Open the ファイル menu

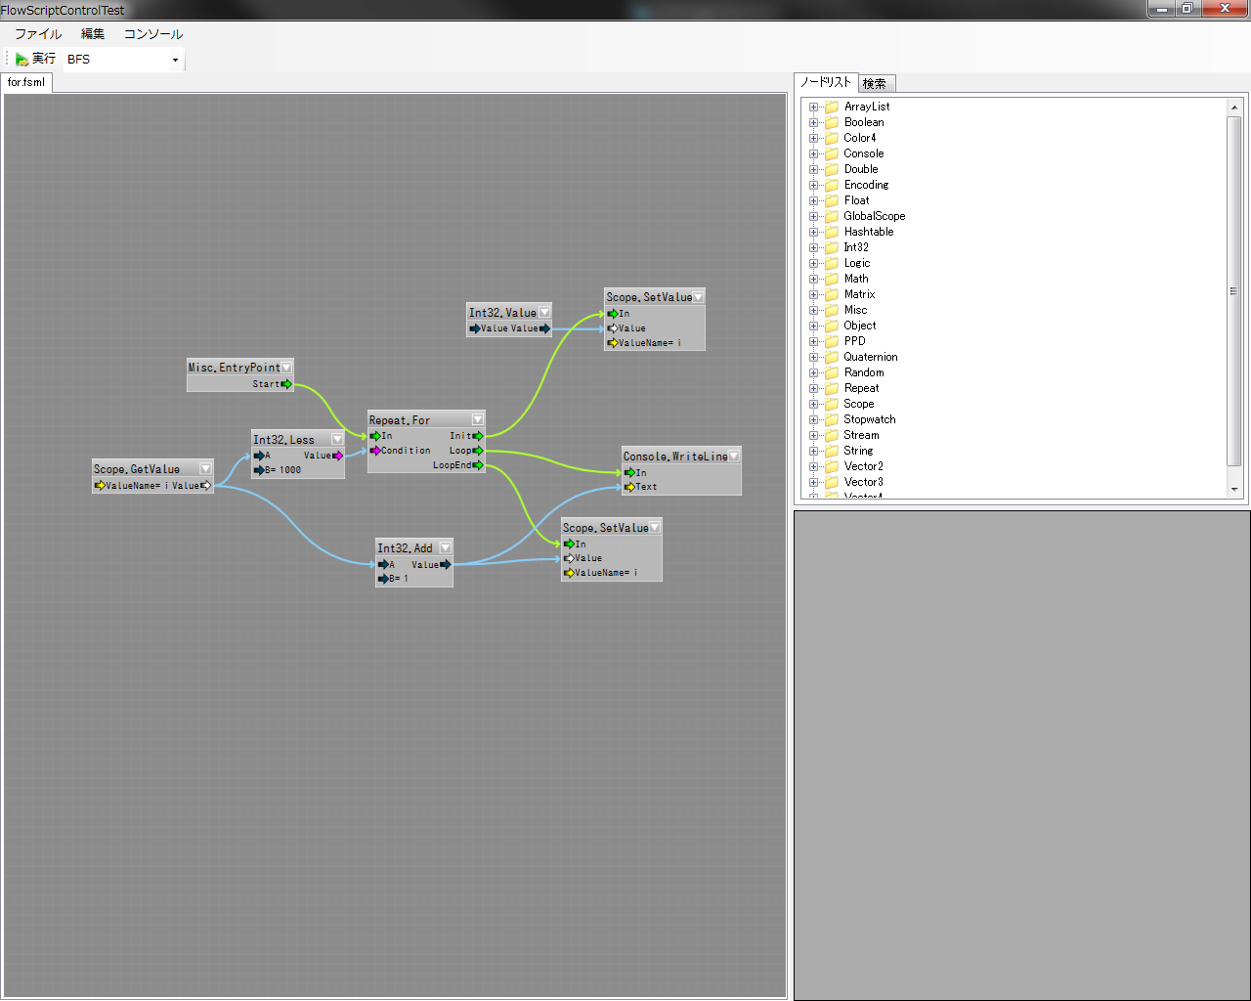point(38,34)
